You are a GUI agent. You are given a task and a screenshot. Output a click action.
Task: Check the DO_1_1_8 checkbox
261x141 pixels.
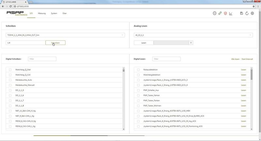coord(10,106)
